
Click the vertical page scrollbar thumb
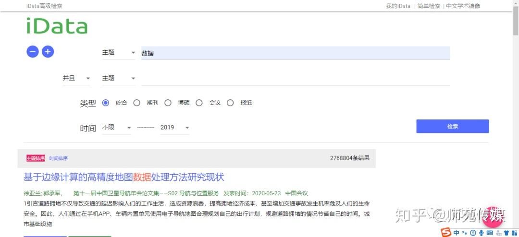[516, 20]
